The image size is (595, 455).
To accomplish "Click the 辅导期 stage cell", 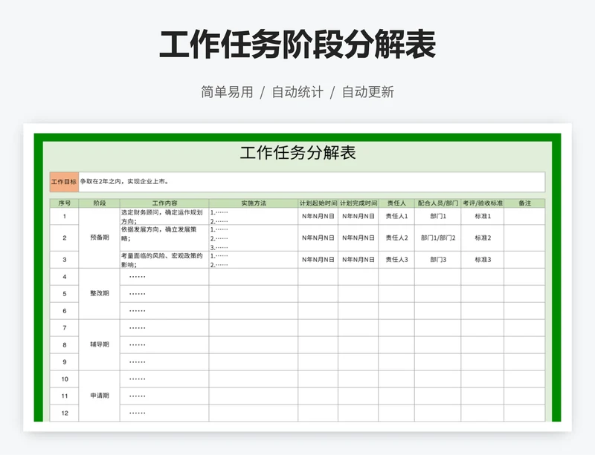I will pos(100,344).
